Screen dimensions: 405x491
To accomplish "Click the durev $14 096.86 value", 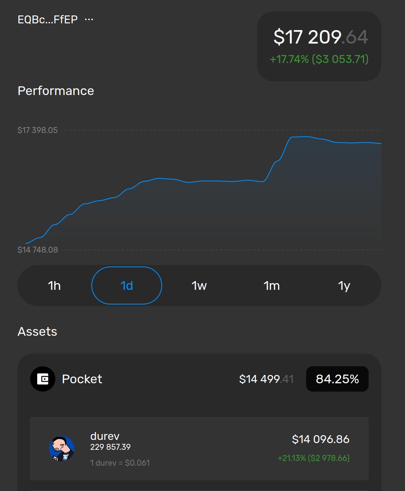I will (320, 439).
